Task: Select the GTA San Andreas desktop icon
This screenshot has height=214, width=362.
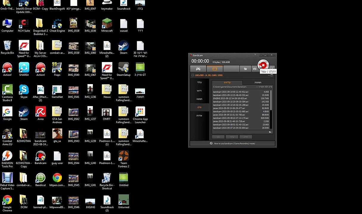Action: (x=57, y=115)
